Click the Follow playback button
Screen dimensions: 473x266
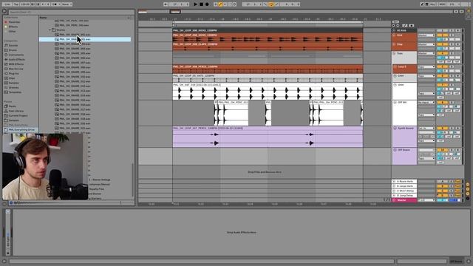click(x=166, y=4)
